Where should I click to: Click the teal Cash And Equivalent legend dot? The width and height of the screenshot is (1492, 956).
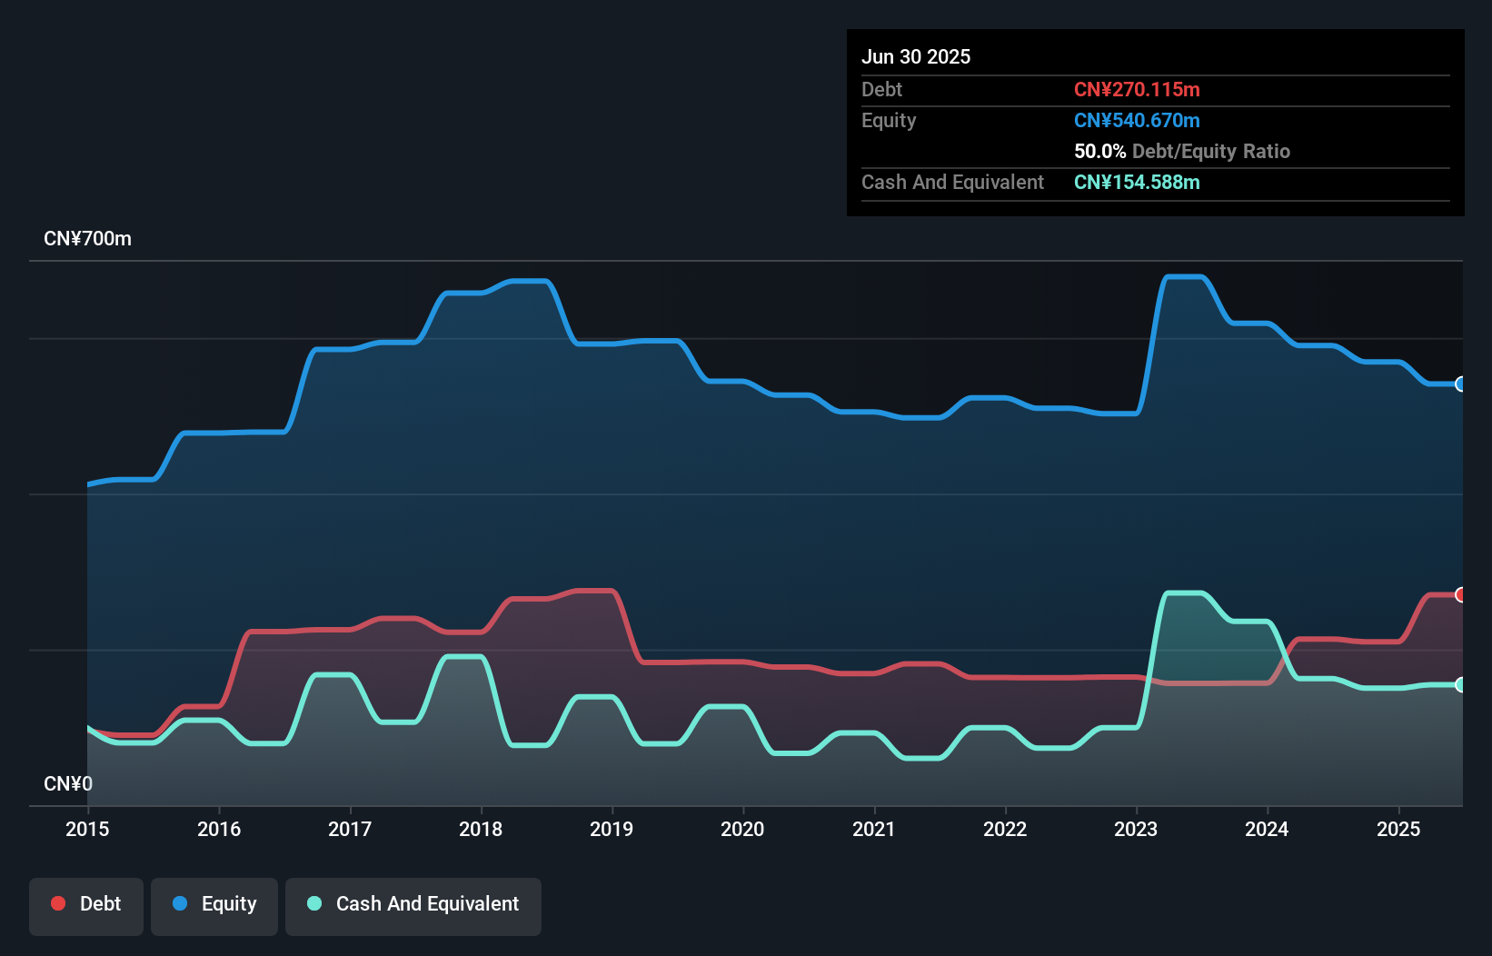click(x=313, y=903)
